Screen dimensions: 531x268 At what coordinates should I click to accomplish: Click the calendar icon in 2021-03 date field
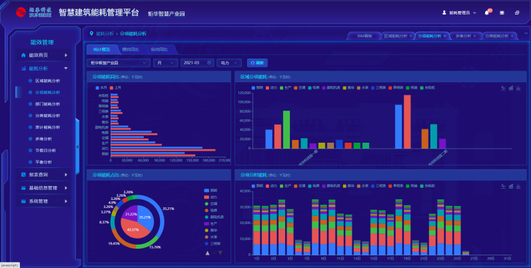click(x=210, y=63)
